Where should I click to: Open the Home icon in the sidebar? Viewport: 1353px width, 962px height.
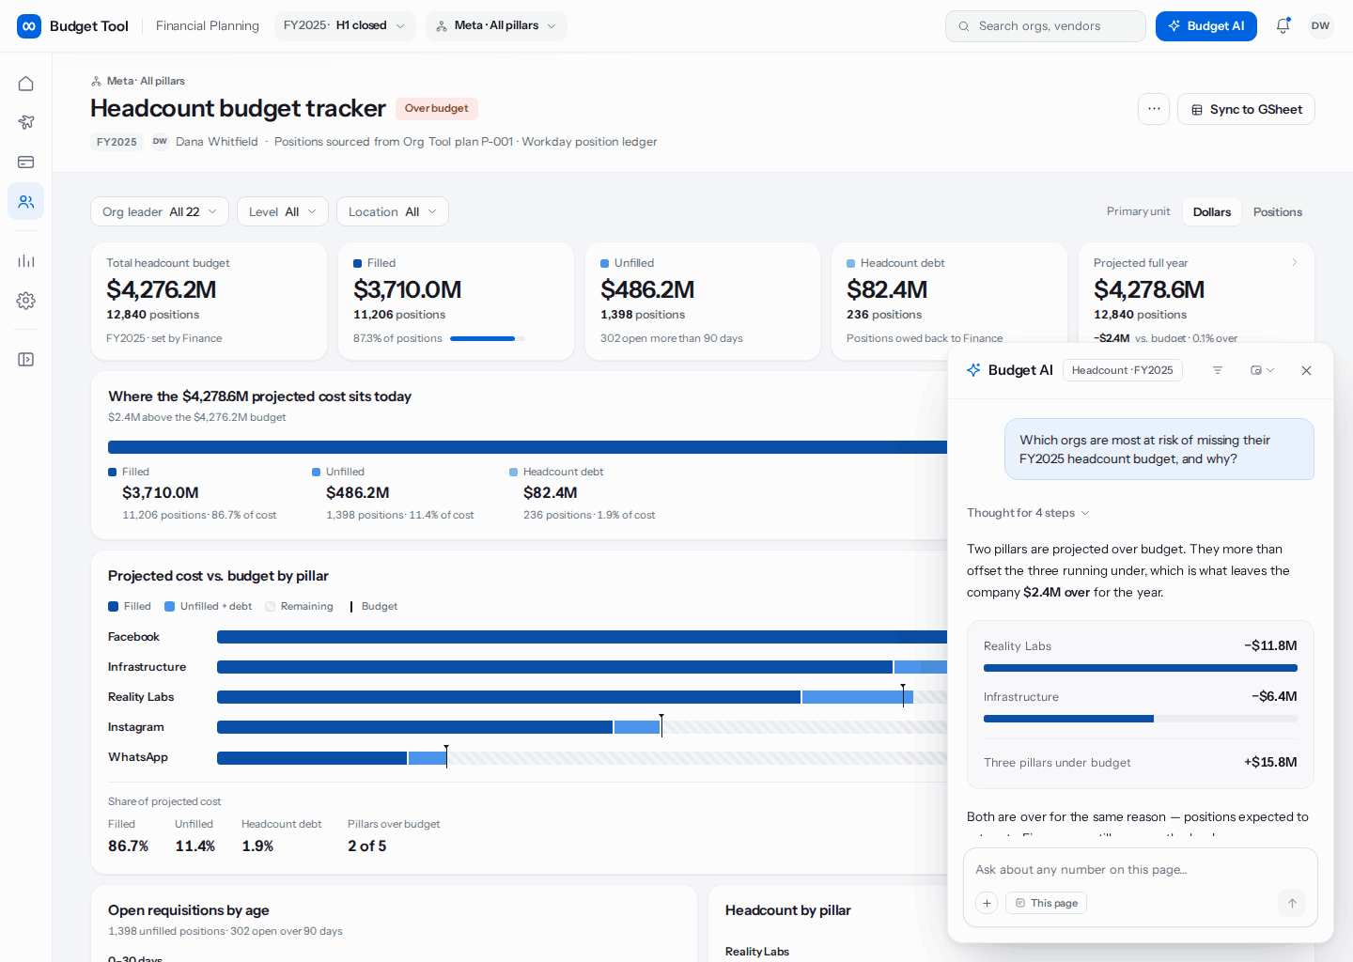click(26, 84)
